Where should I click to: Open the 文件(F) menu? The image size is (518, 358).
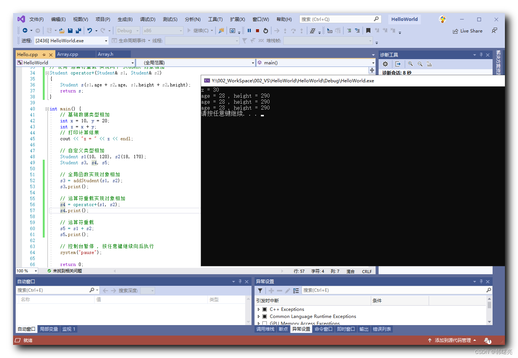(x=37, y=19)
